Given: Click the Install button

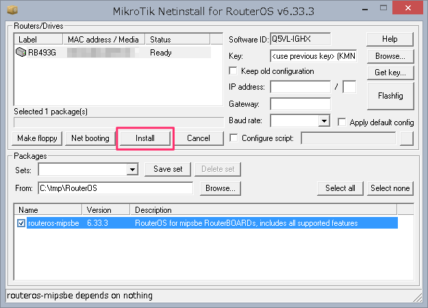Looking at the screenshot, I should click(x=145, y=138).
